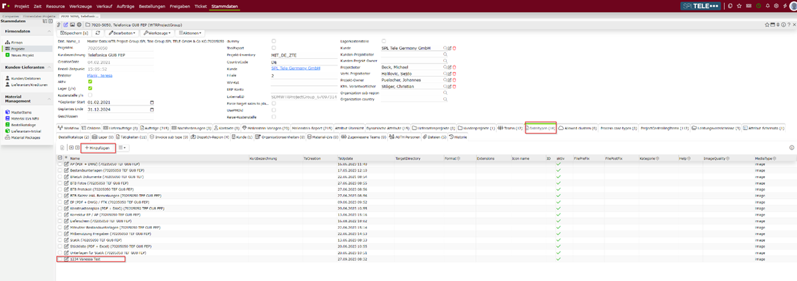Tick the select-all checkbox in table header
Viewport: 797px width, 281px height.
pyautogui.click(x=60, y=158)
